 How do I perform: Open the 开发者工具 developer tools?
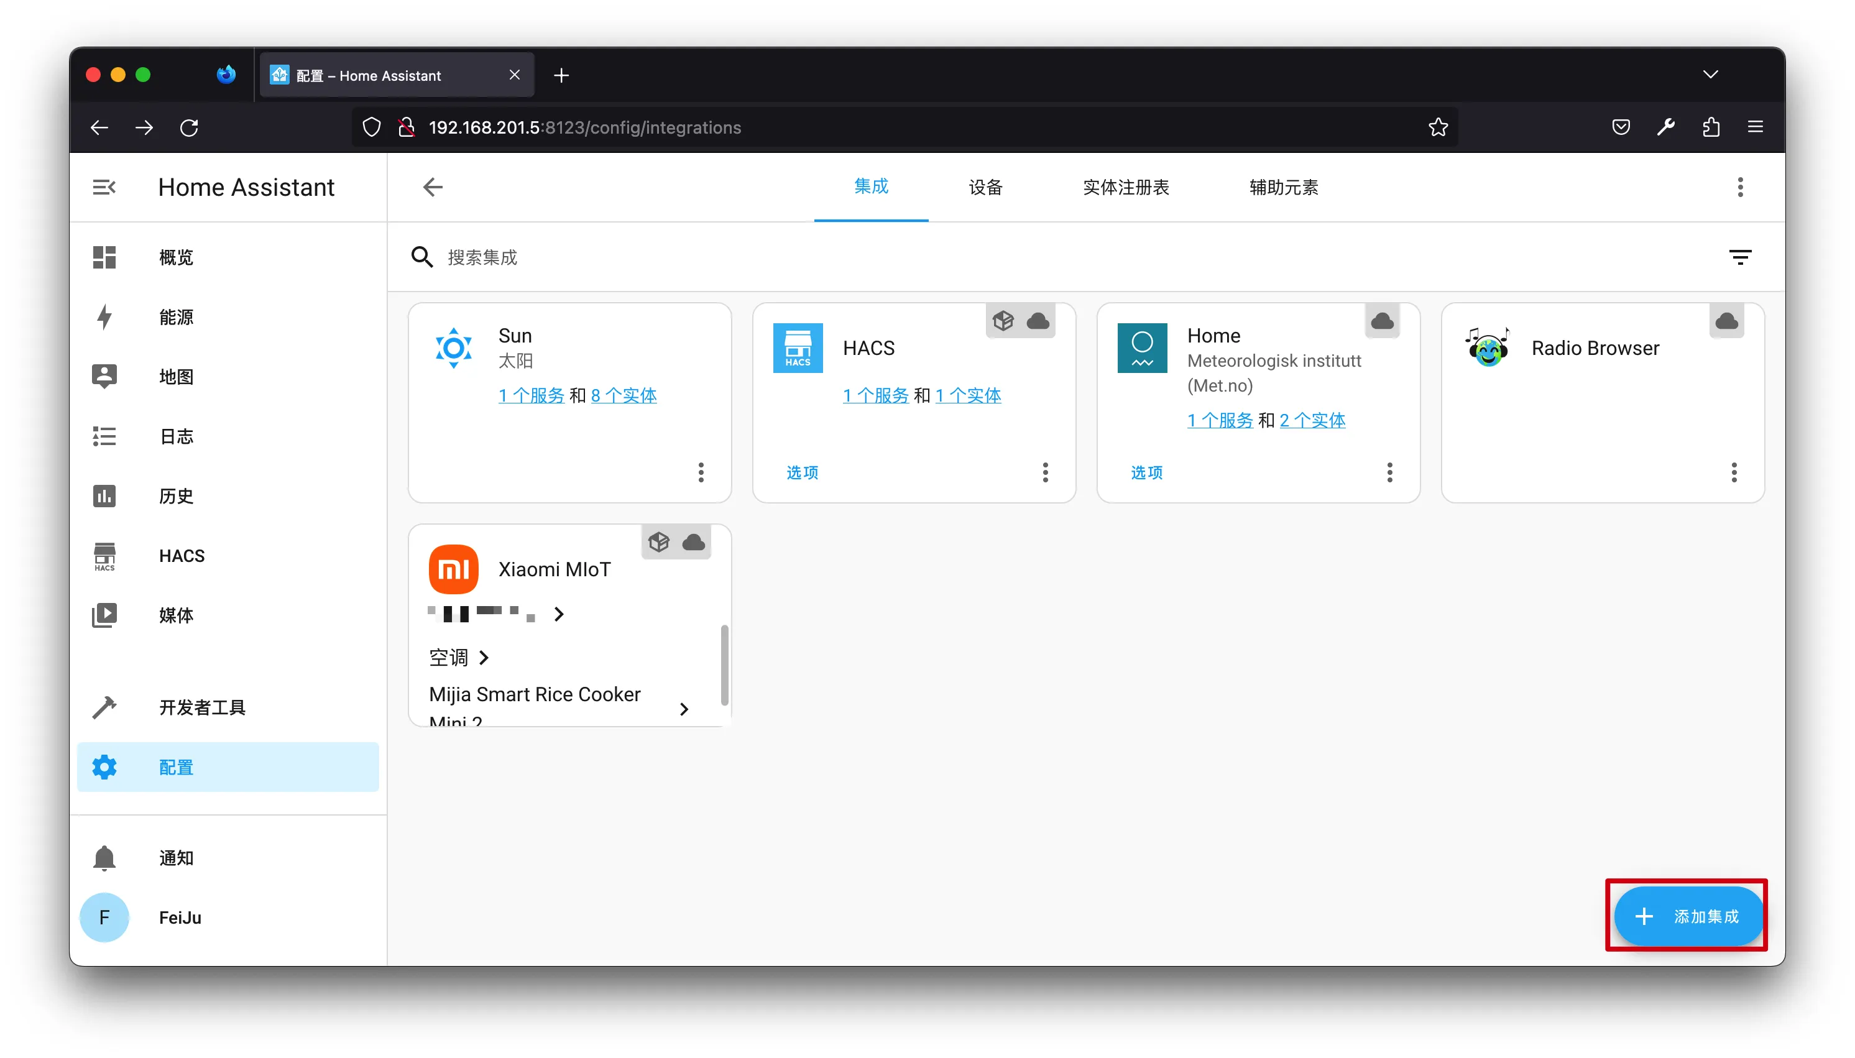point(202,707)
